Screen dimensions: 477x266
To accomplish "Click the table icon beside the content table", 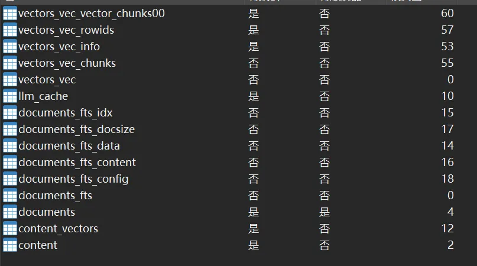I will [10, 245].
